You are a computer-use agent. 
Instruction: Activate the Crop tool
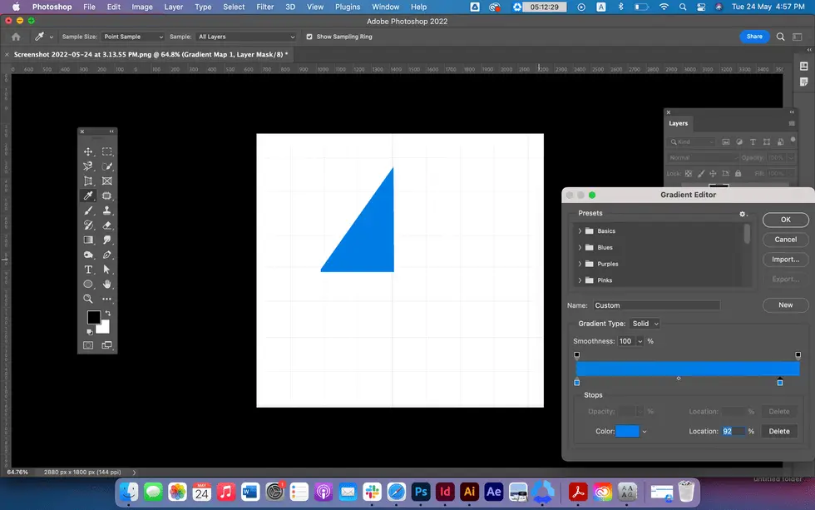pyautogui.click(x=87, y=181)
